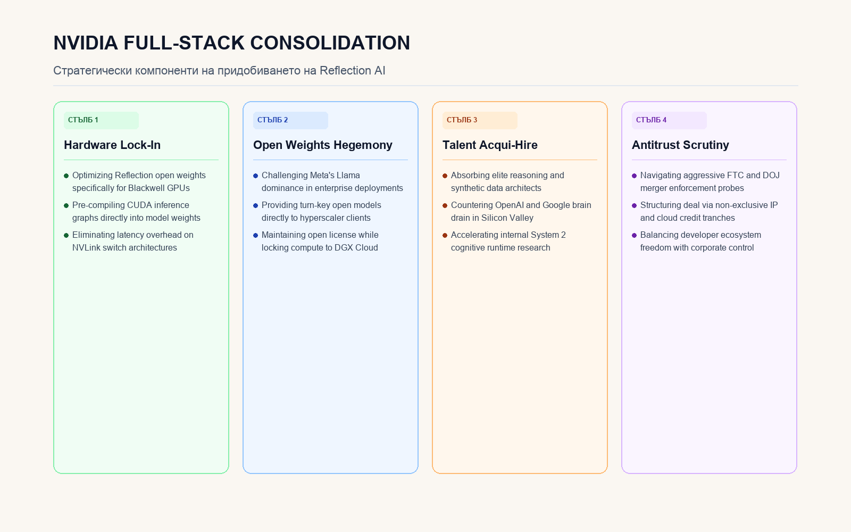
Task: Click 'Eliminating latency overhead' bullet text
Action: point(133,241)
